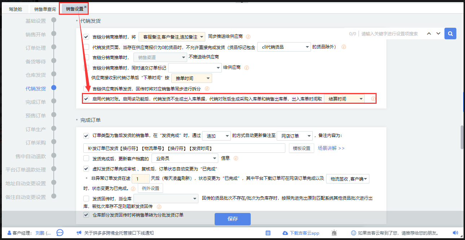Open the 场景讲解 link
Screen dimensions: 465x240
point(331,148)
